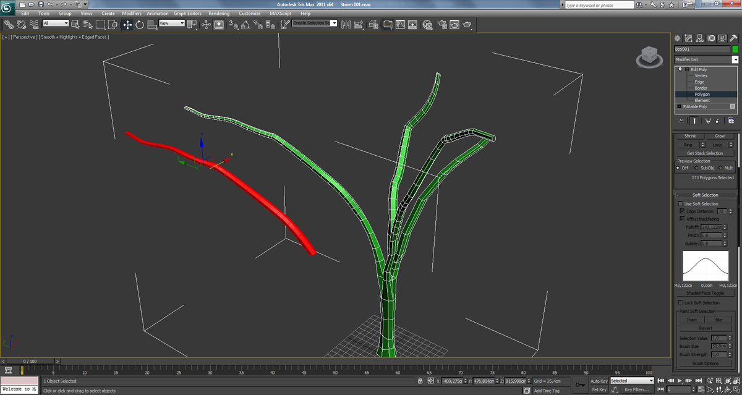Uncheck the Affect Backfacing checkbox
742x395 pixels.
tap(681, 219)
